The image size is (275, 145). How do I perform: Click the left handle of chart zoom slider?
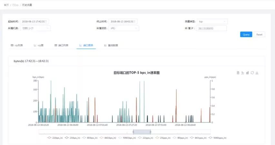click(133, 132)
